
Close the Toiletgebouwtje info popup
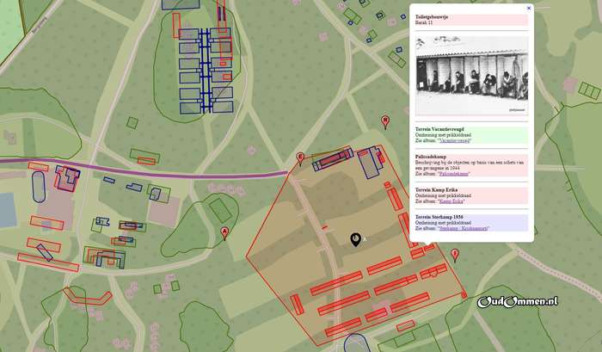[x=529, y=8]
